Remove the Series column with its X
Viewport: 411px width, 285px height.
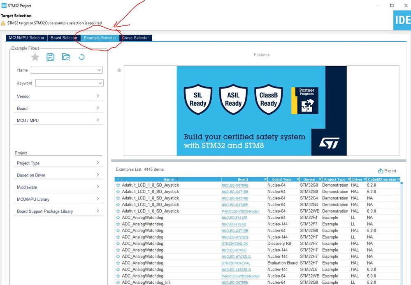click(x=320, y=179)
